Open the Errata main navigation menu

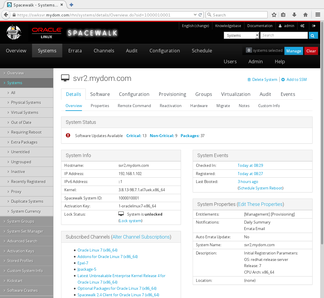tap(75, 51)
